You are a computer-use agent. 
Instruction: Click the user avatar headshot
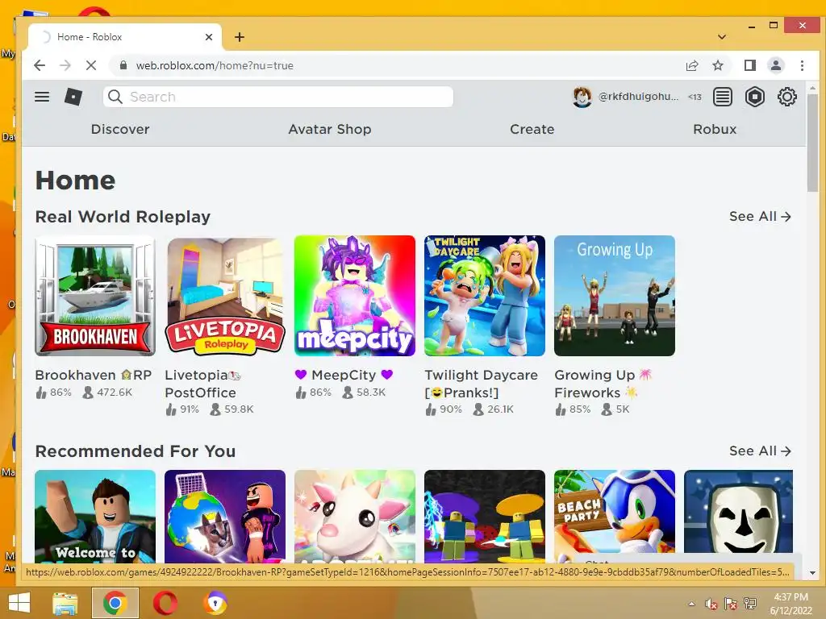pos(582,97)
